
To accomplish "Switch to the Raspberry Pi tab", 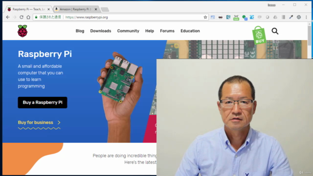I will coord(28,9).
